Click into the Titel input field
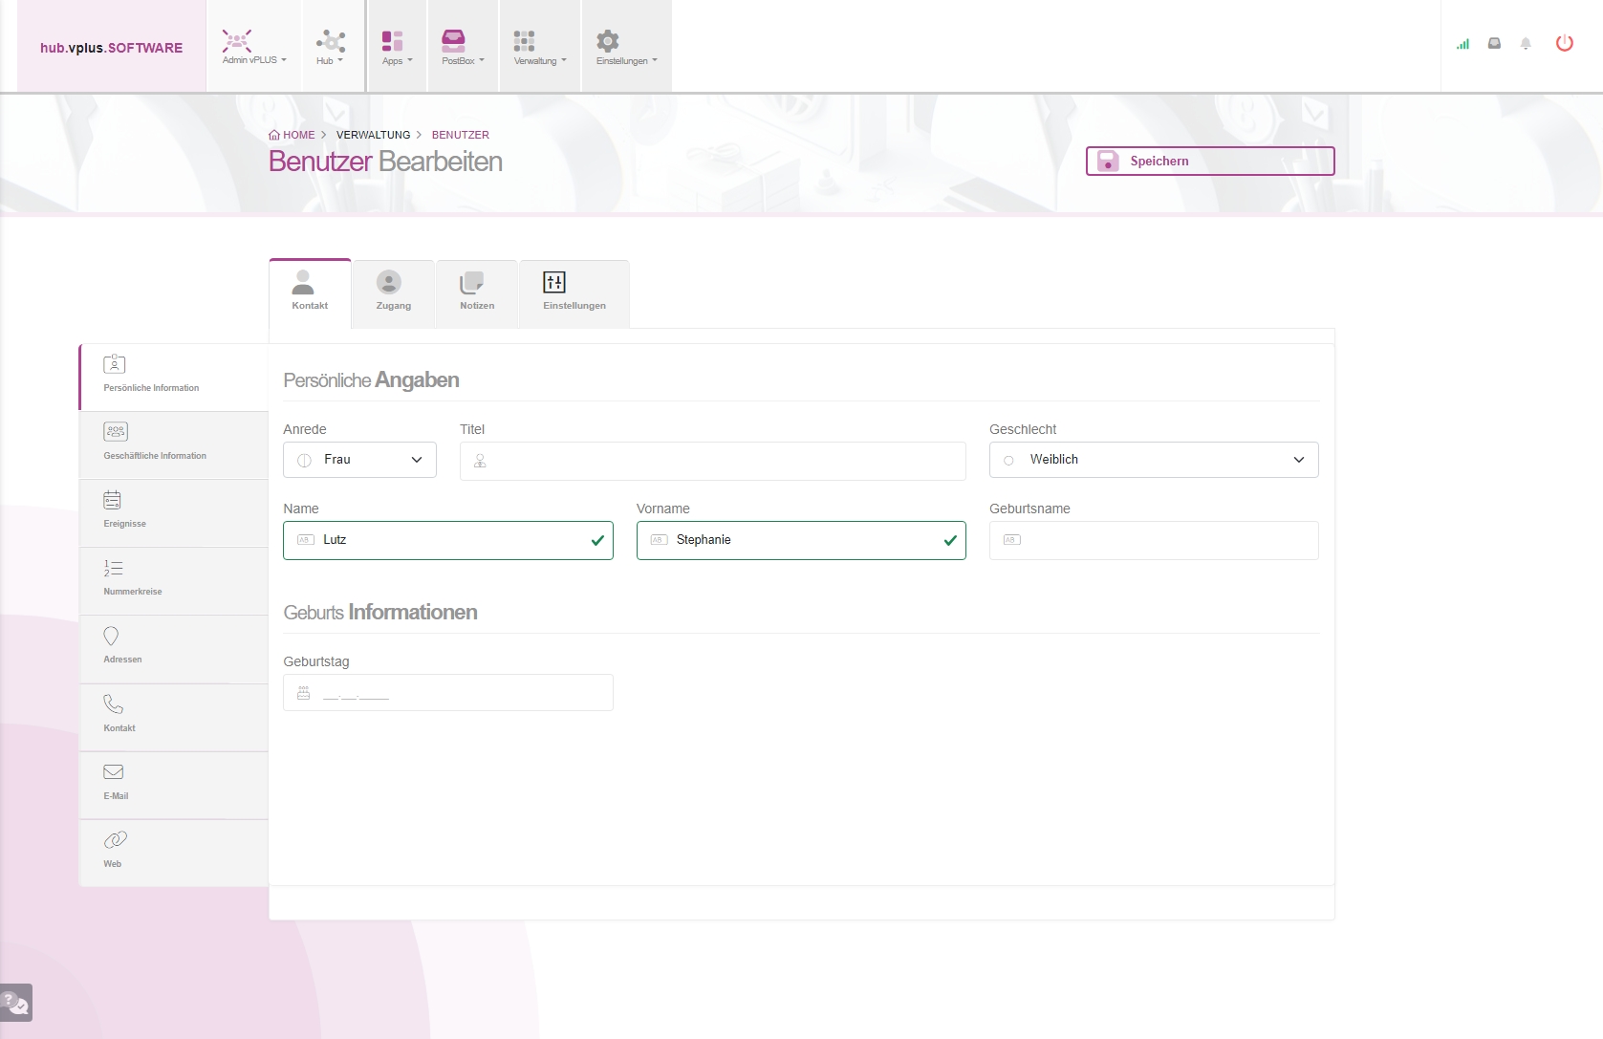The image size is (1603, 1039). coord(712,461)
